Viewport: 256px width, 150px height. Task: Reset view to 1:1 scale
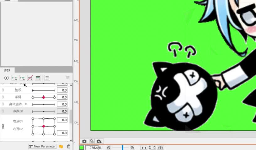(x=144, y=148)
